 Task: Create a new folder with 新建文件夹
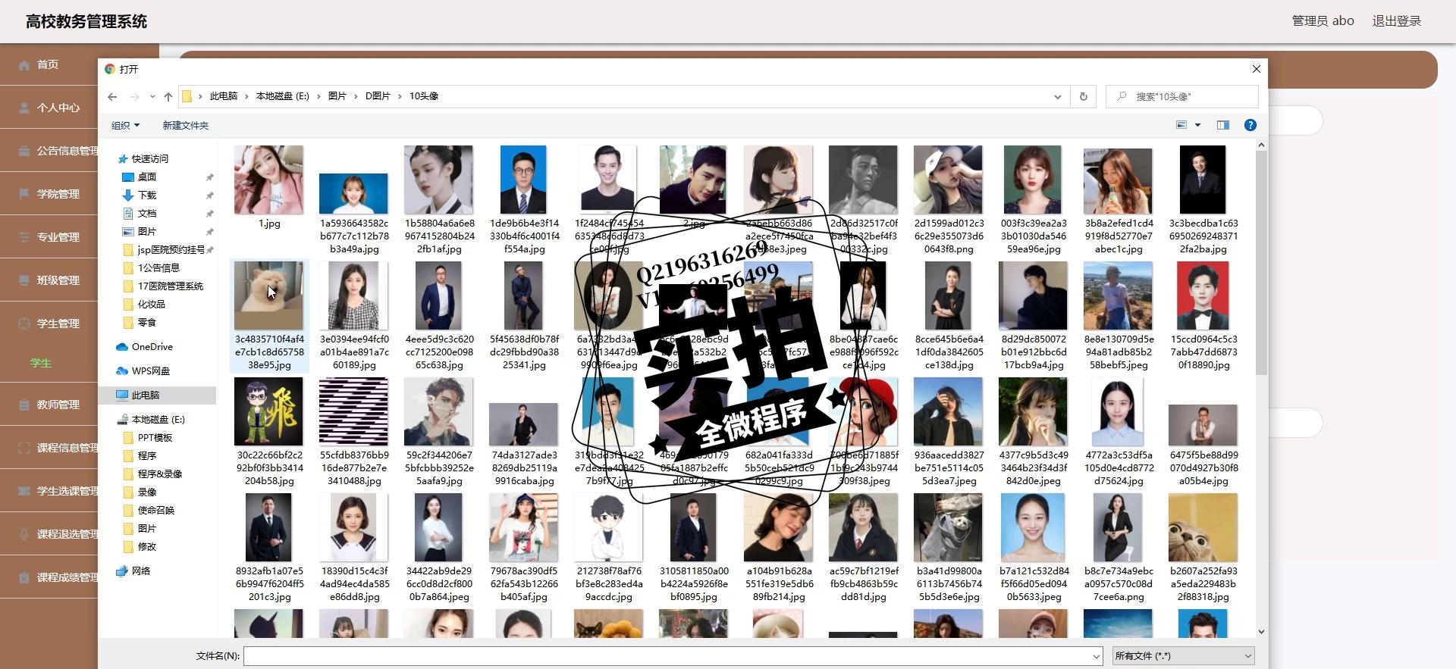point(185,125)
